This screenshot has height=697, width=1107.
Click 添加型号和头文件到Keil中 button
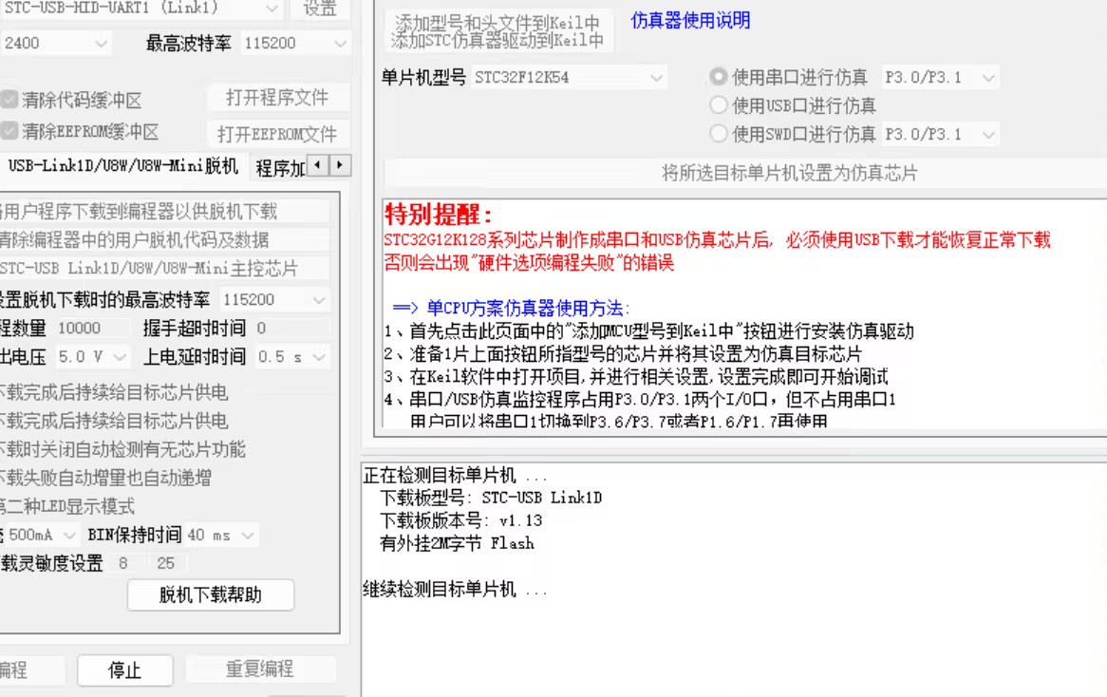click(x=497, y=31)
